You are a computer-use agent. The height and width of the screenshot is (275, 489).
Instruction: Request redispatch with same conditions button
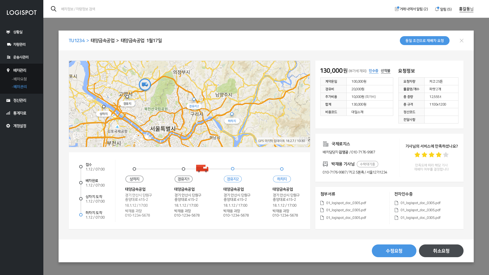click(424, 41)
